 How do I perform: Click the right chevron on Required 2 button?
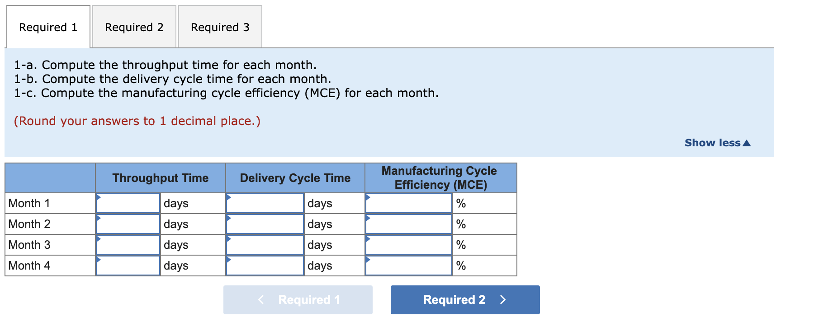point(503,299)
